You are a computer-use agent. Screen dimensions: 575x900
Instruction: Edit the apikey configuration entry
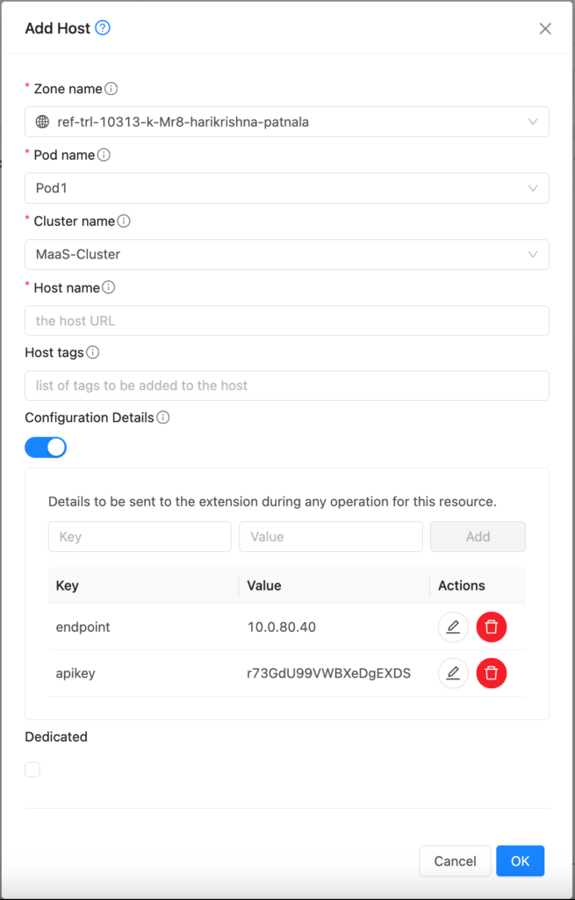(x=453, y=673)
